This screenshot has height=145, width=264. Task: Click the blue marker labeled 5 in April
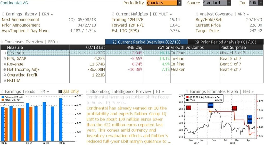click(250, 117)
